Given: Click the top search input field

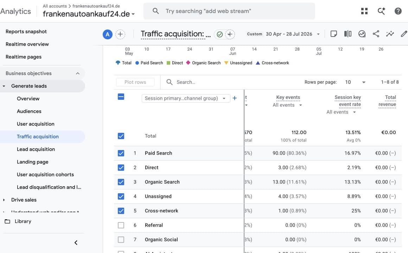Looking at the screenshot, I should tap(229, 11).
